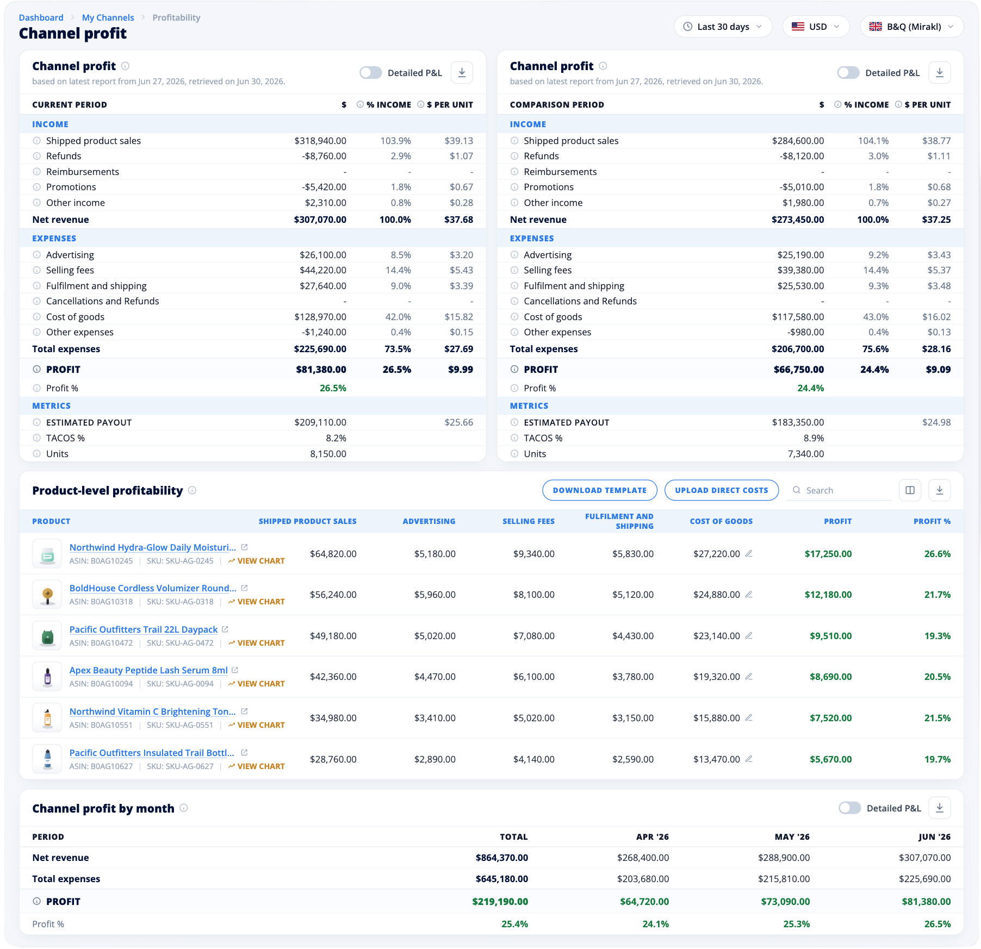981x949 pixels.
Task: Open BoldHouse Cordless Volumizer Round product link
Action: (153, 588)
